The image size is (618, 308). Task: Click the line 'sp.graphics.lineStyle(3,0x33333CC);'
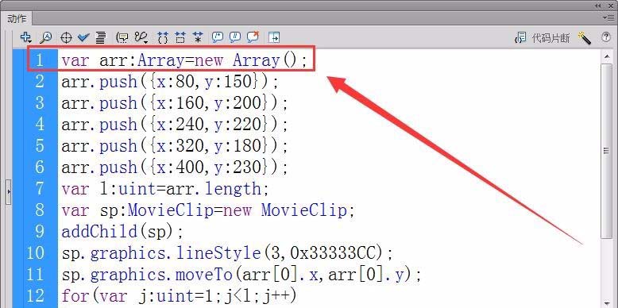pyautogui.click(x=227, y=252)
